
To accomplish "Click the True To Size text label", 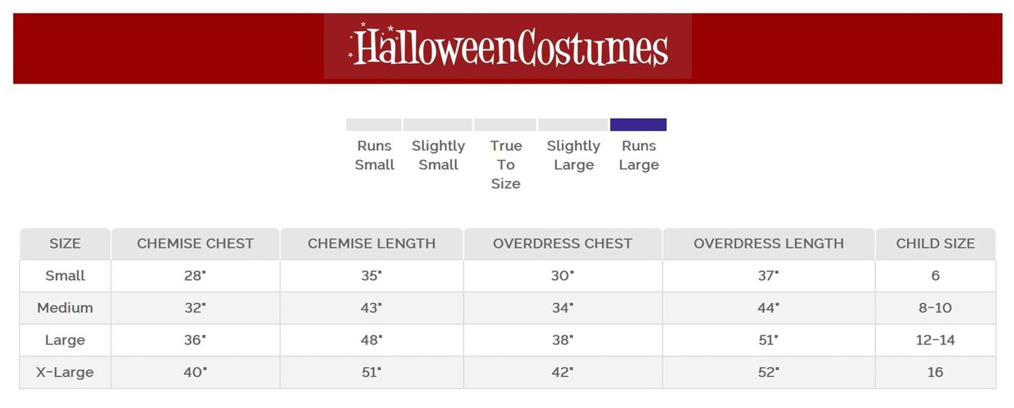I will pos(506,165).
